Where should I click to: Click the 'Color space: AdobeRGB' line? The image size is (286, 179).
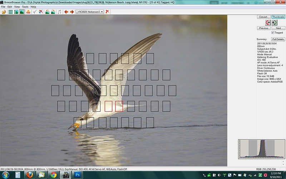click(x=270, y=82)
